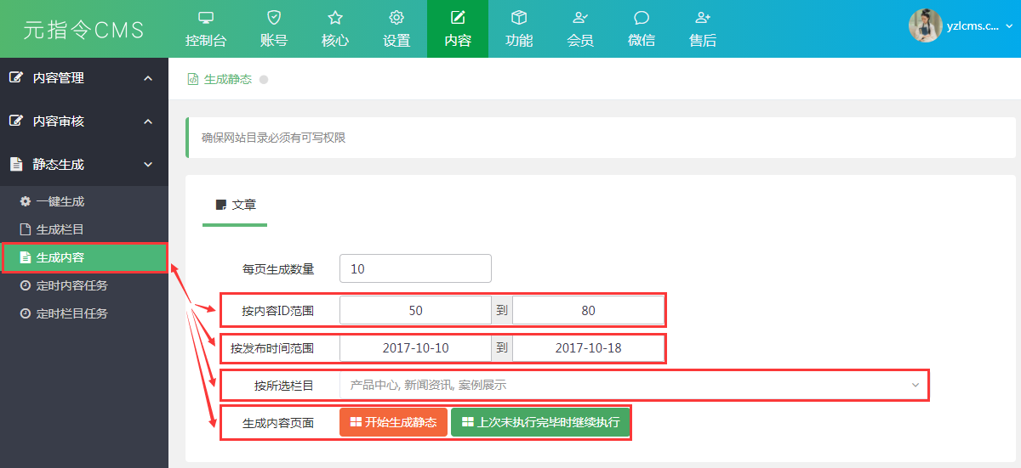The image size is (1021, 468).
Task: Click the 定时内容任务 clock icon
Action: click(x=26, y=285)
